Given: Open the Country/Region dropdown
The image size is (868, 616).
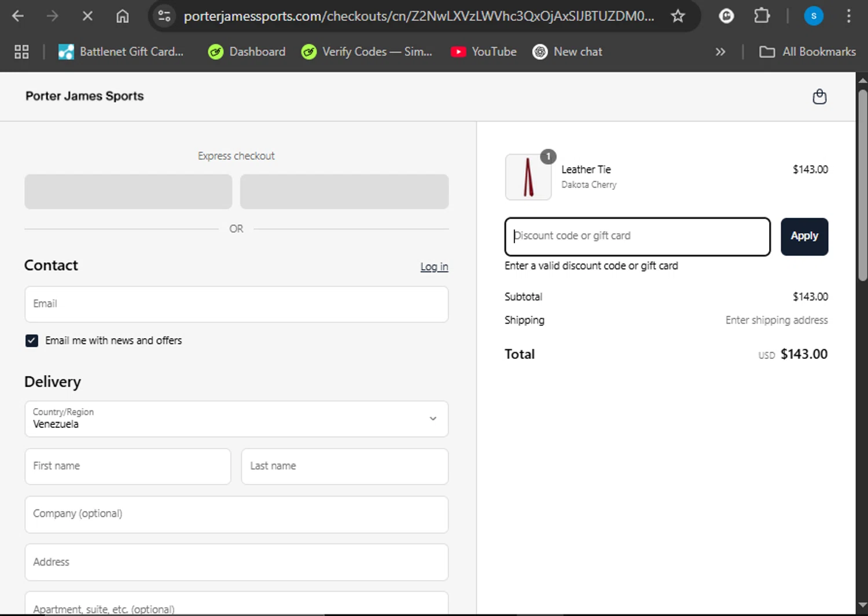Looking at the screenshot, I should 237,419.
